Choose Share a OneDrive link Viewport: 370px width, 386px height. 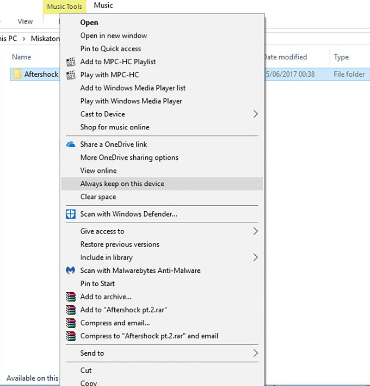click(x=162, y=145)
